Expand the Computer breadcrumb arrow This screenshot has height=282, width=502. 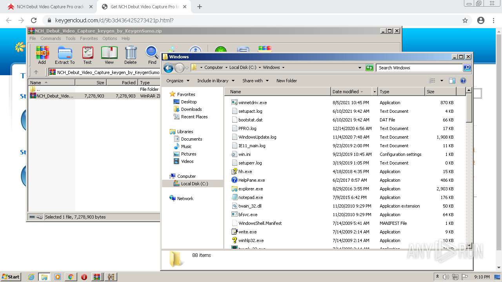226,67
